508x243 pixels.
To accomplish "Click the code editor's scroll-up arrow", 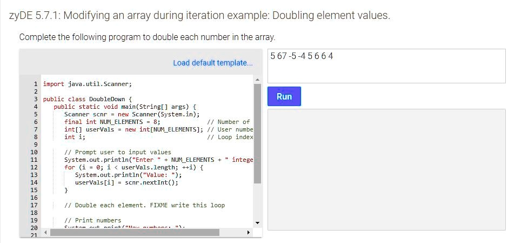I will point(257,80).
